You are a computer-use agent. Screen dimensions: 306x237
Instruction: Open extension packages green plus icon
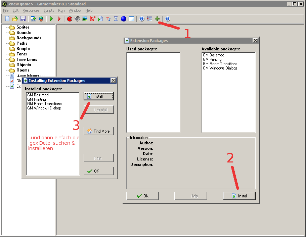(157, 19)
